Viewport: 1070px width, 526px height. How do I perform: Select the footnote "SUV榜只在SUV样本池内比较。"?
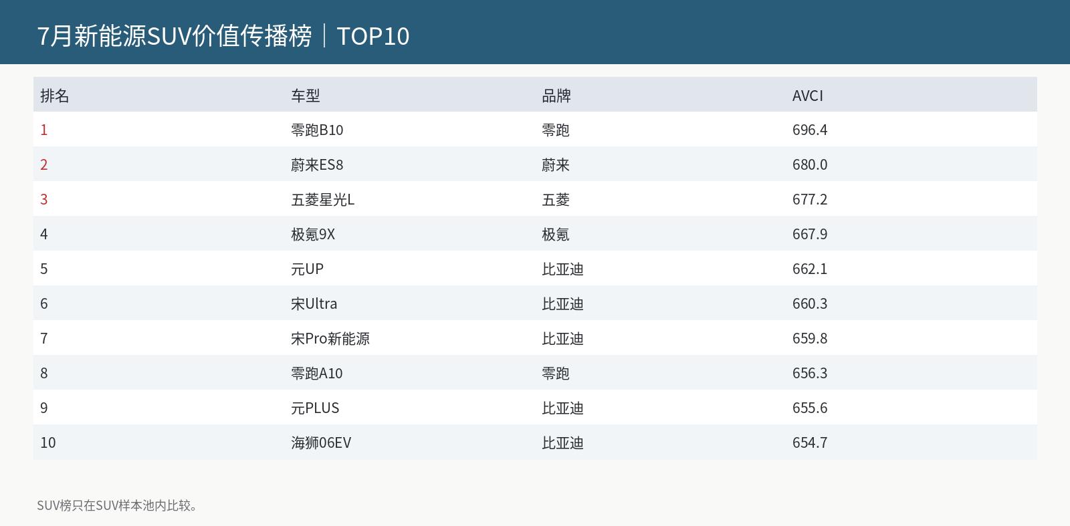(x=118, y=505)
